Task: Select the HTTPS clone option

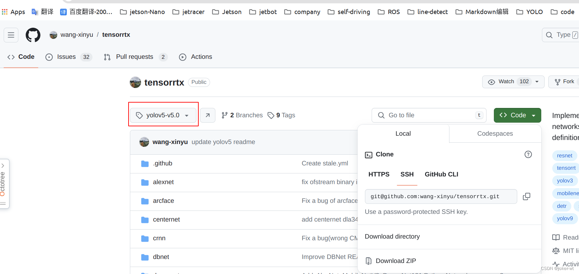Action: (379, 174)
